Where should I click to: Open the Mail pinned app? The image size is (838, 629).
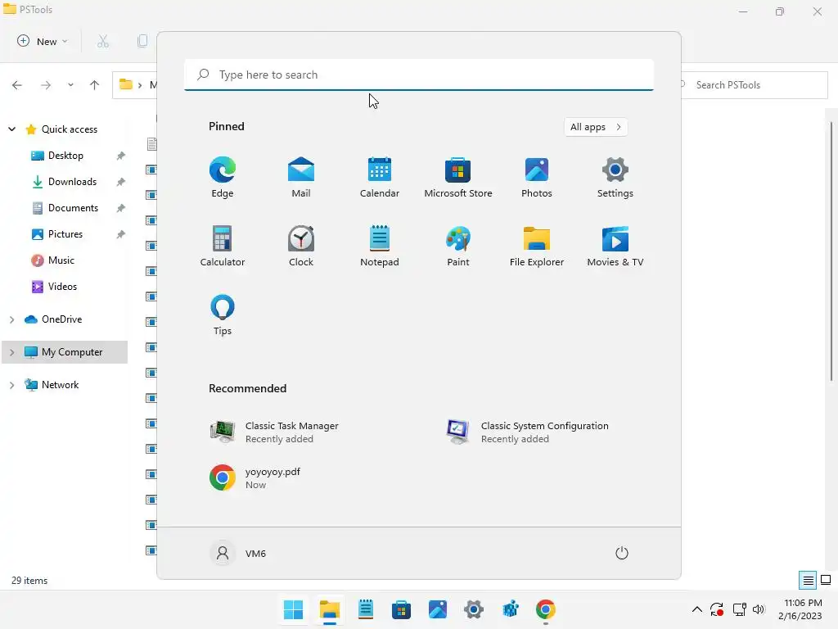pyautogui.click(x=301, y=177)
